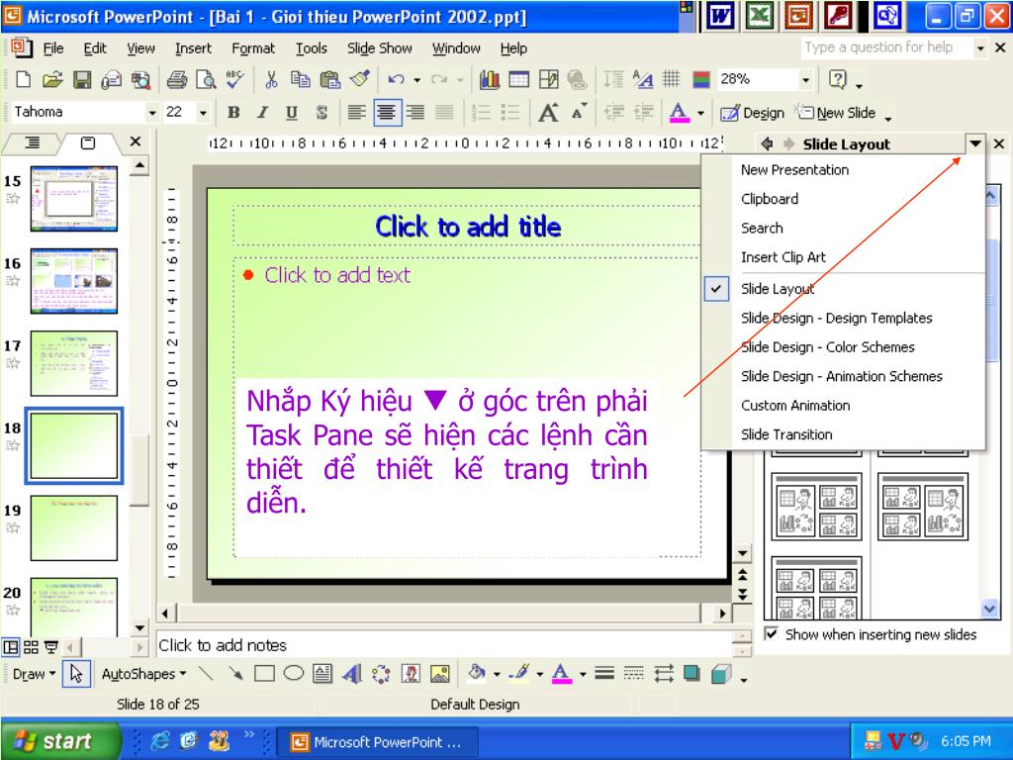The width and height of the screenshot is (1013, 760).
Task: Click the Design button
Action: [752, 113]
